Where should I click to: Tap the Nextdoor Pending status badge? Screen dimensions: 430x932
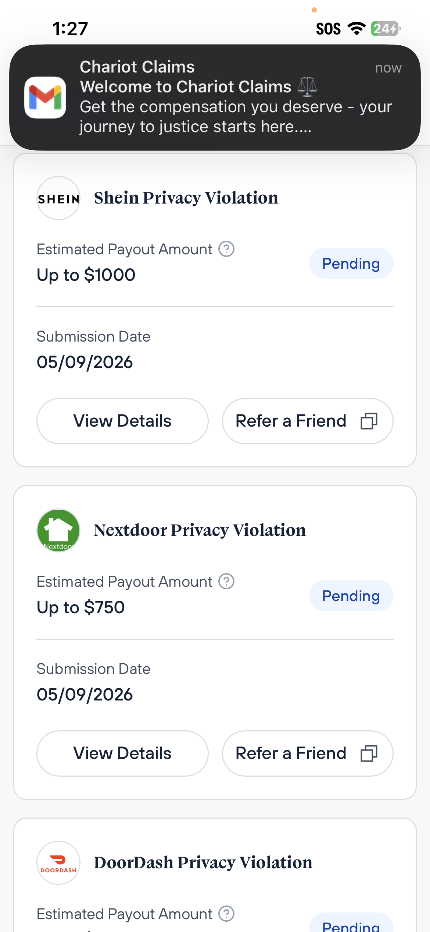tap(351, 596)
